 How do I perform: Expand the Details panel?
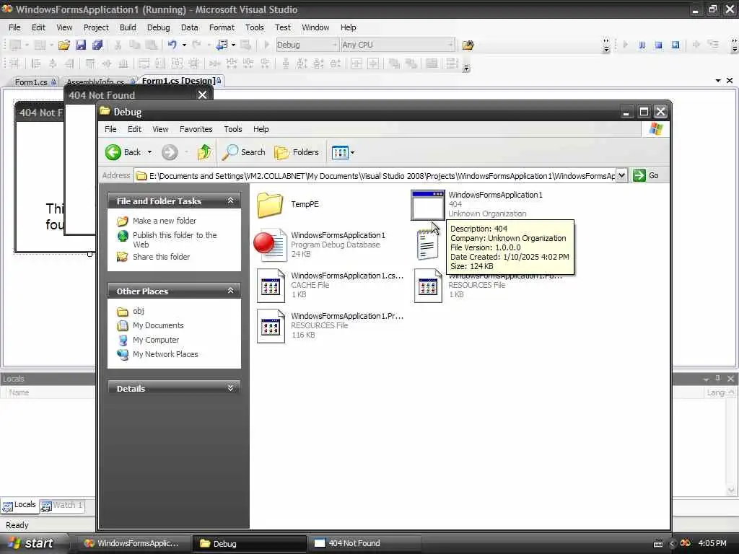click(x=230, y=388)
